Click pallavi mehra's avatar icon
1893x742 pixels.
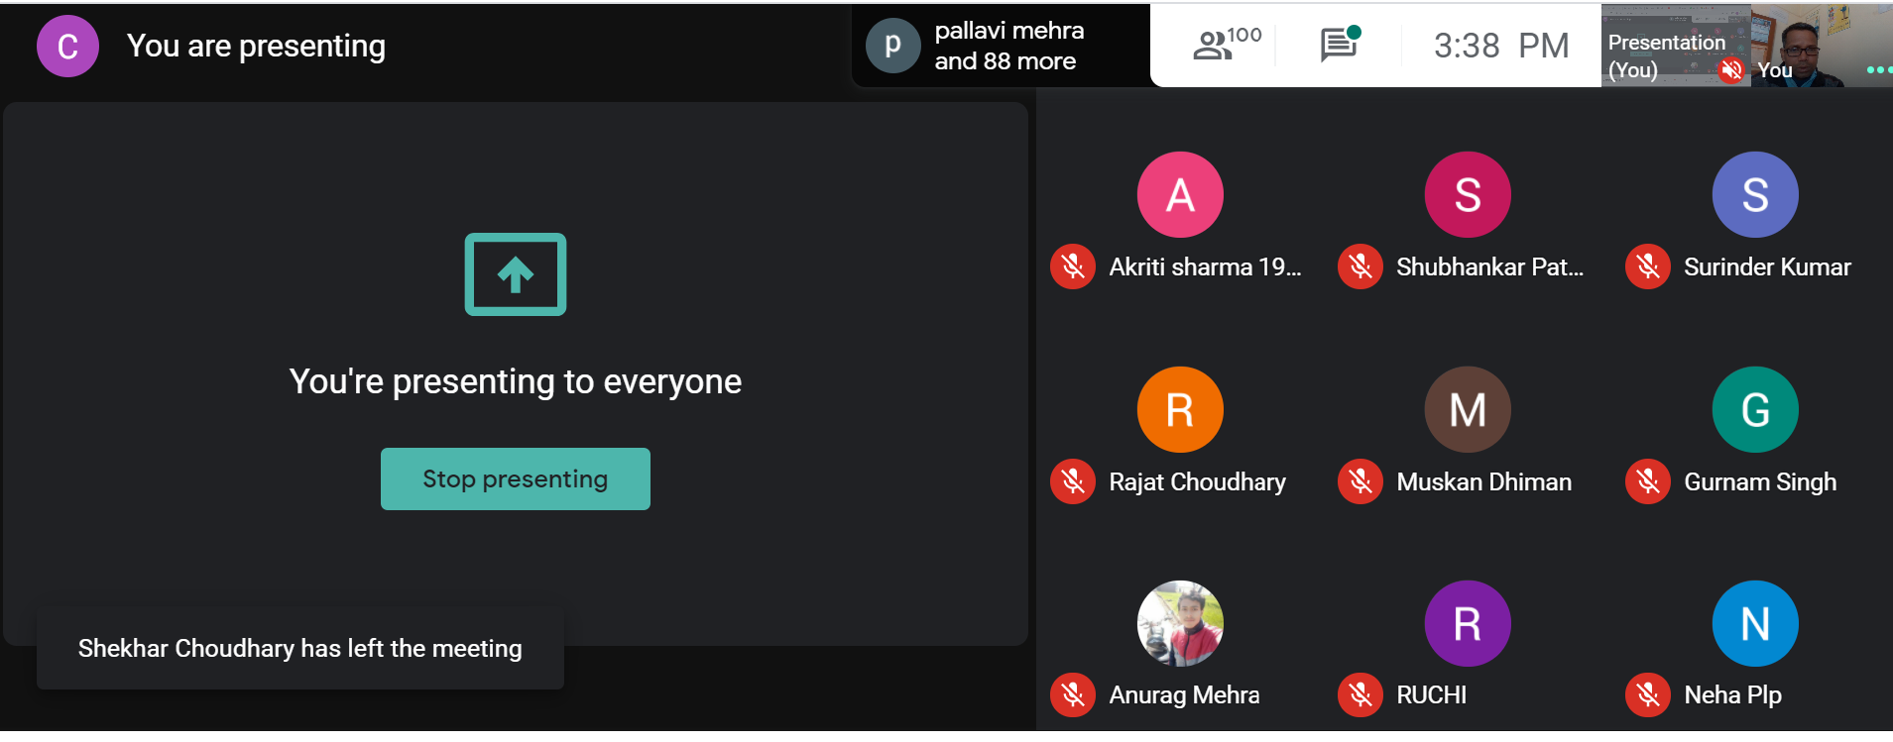click(x=892, y=46)
